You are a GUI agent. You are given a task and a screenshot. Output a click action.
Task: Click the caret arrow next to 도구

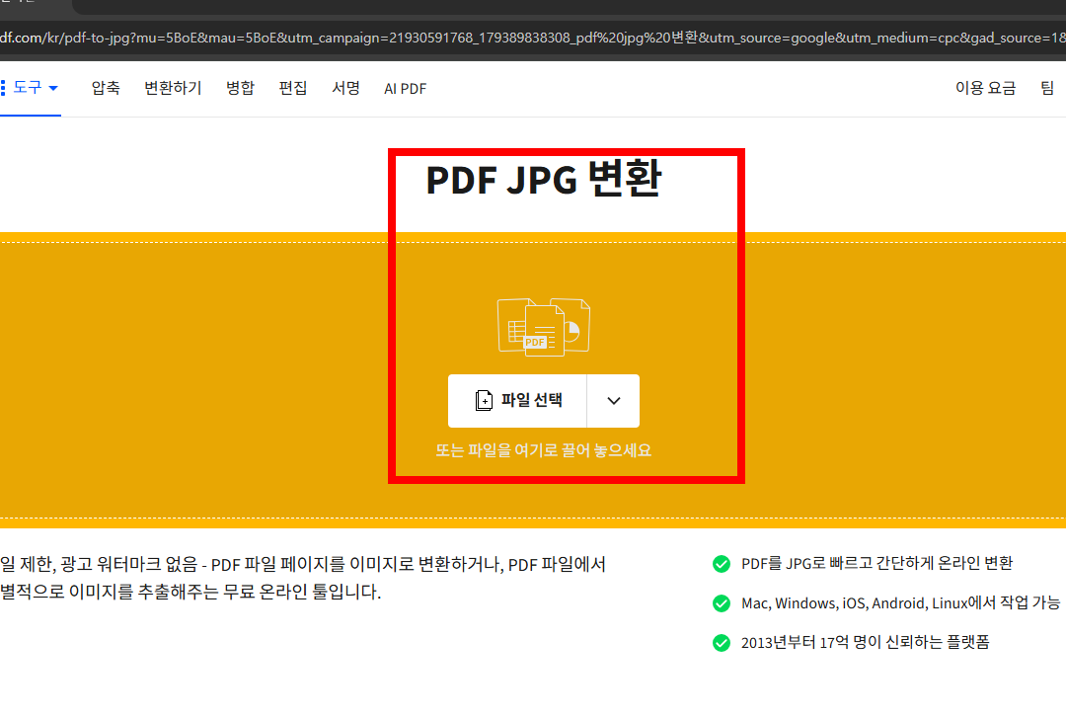click(52, 87)
